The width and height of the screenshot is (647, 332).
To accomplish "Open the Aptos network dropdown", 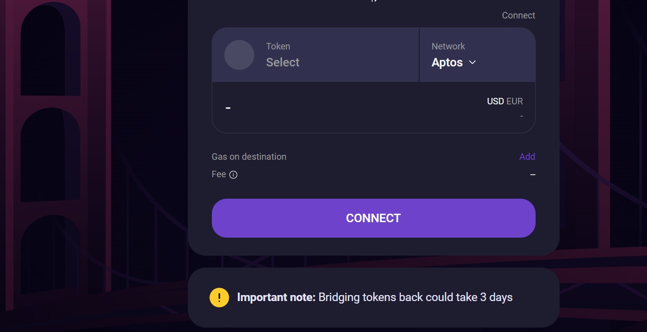I will [447, 62].
